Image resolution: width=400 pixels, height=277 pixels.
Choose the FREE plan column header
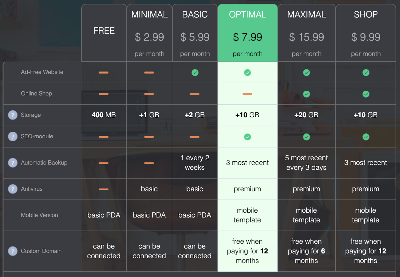pos(104,31)
